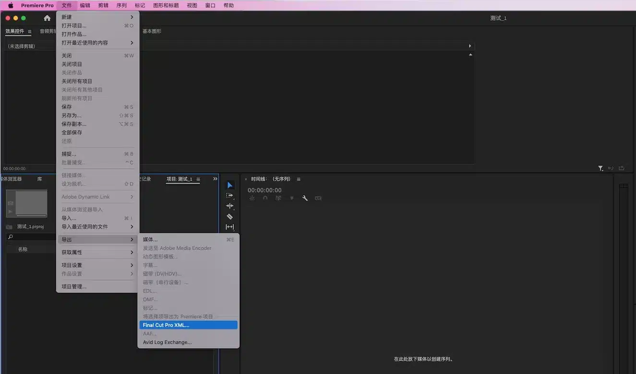Viewport: 636px width, 374px height.
Task: Click 关闭所有项目 menu item
Action: coord(98,82)
